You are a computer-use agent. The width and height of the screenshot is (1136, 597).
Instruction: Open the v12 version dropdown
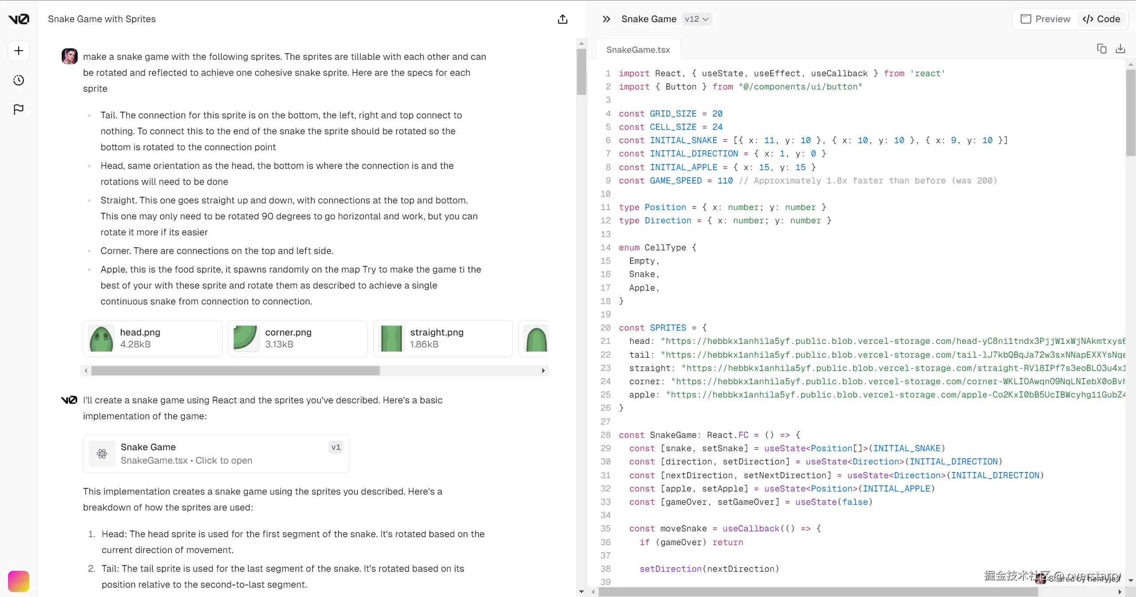(696, 19)
